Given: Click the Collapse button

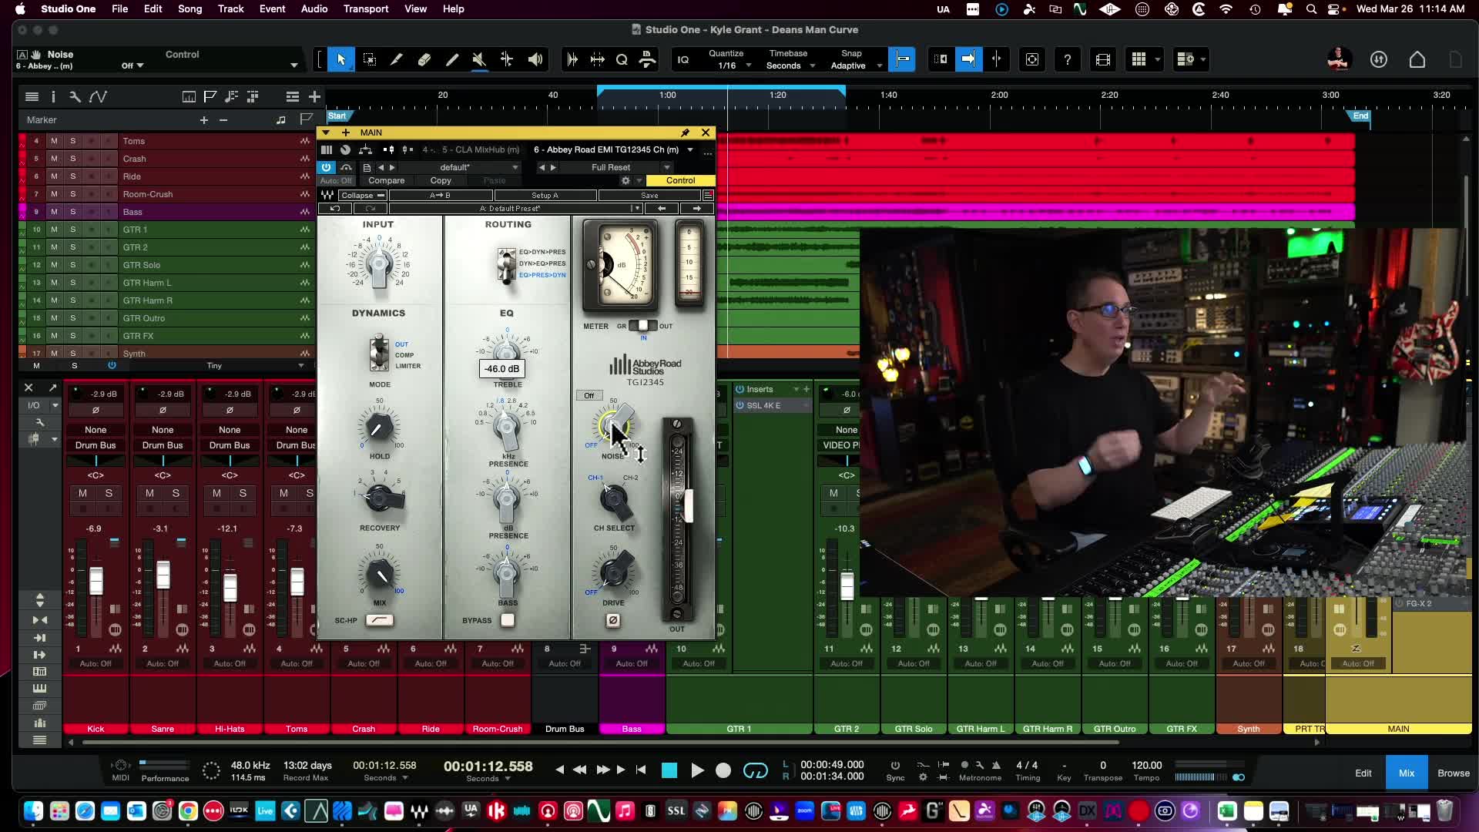Looking at the screenshot, I should coord(362,196).
